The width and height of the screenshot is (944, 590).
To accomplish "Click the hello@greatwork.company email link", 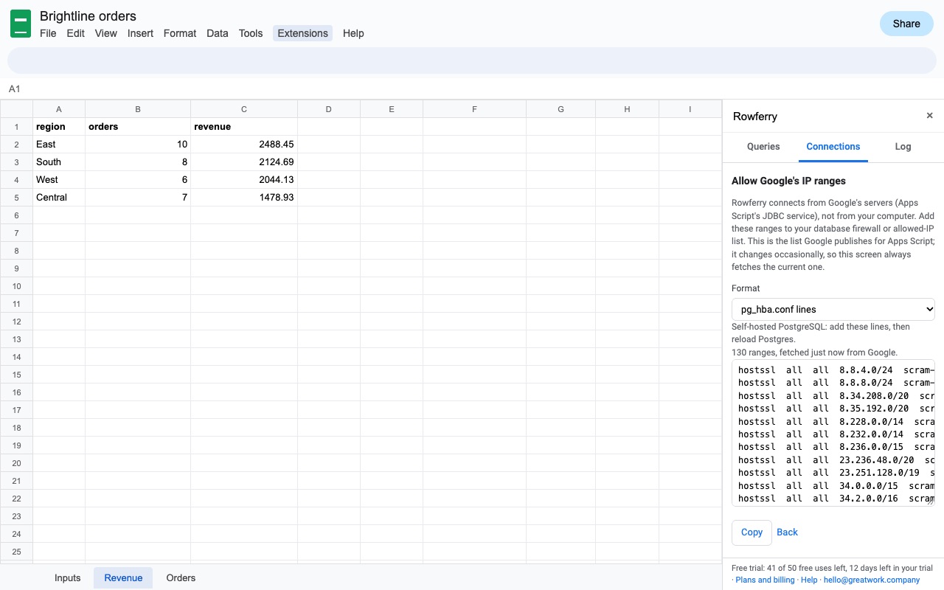I will click(x=872, y=580).
